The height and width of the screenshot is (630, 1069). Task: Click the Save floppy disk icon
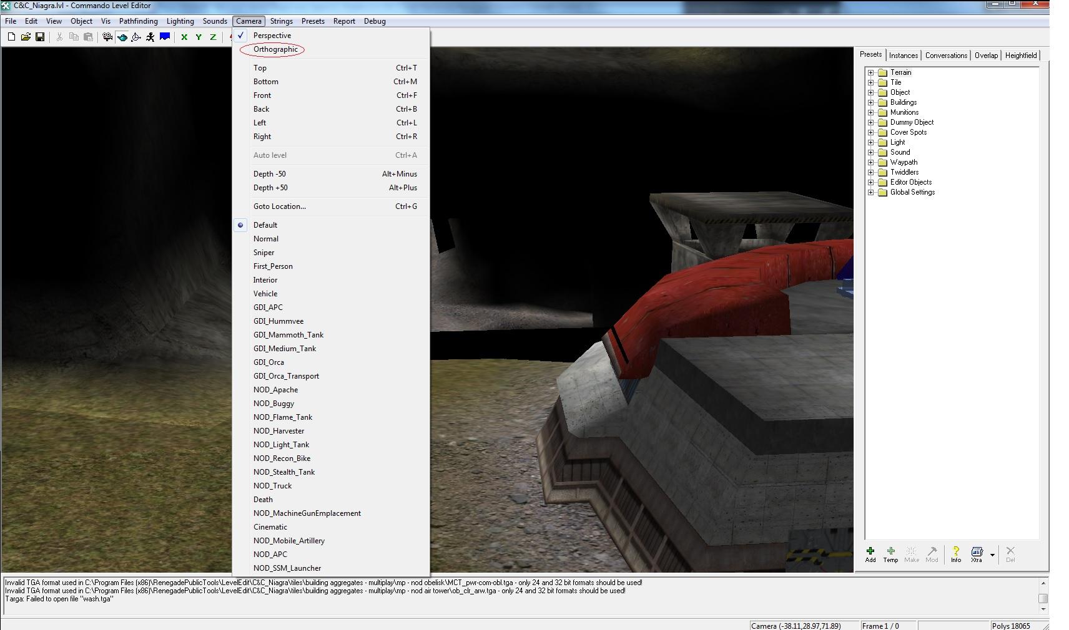coord(40,37)
